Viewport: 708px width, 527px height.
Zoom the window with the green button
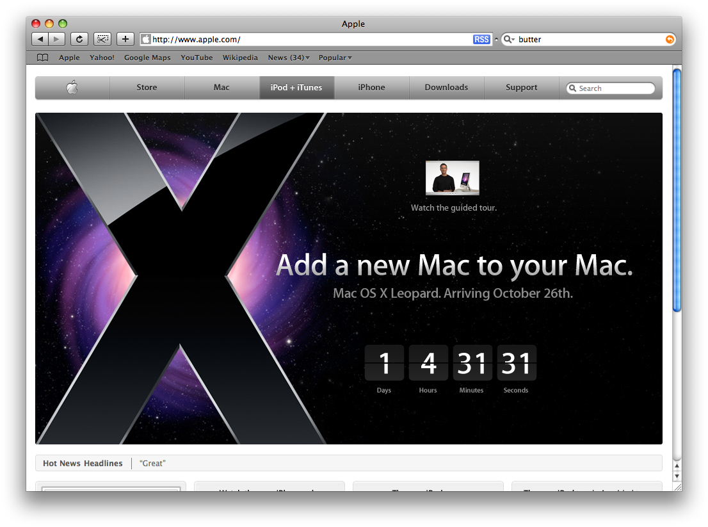(x=63, y=24)
